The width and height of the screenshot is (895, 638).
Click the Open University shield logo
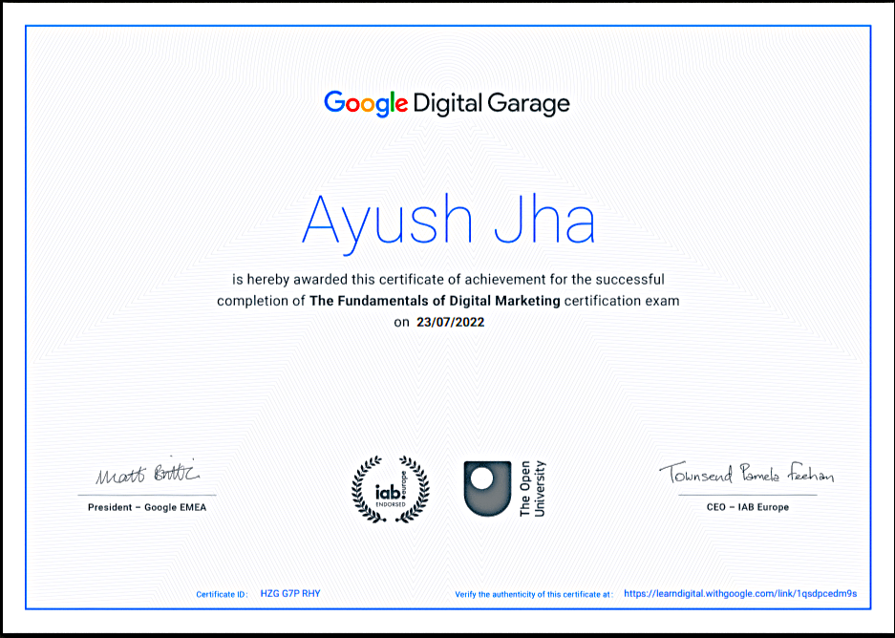pyautogui.click(x=487, y=488)
